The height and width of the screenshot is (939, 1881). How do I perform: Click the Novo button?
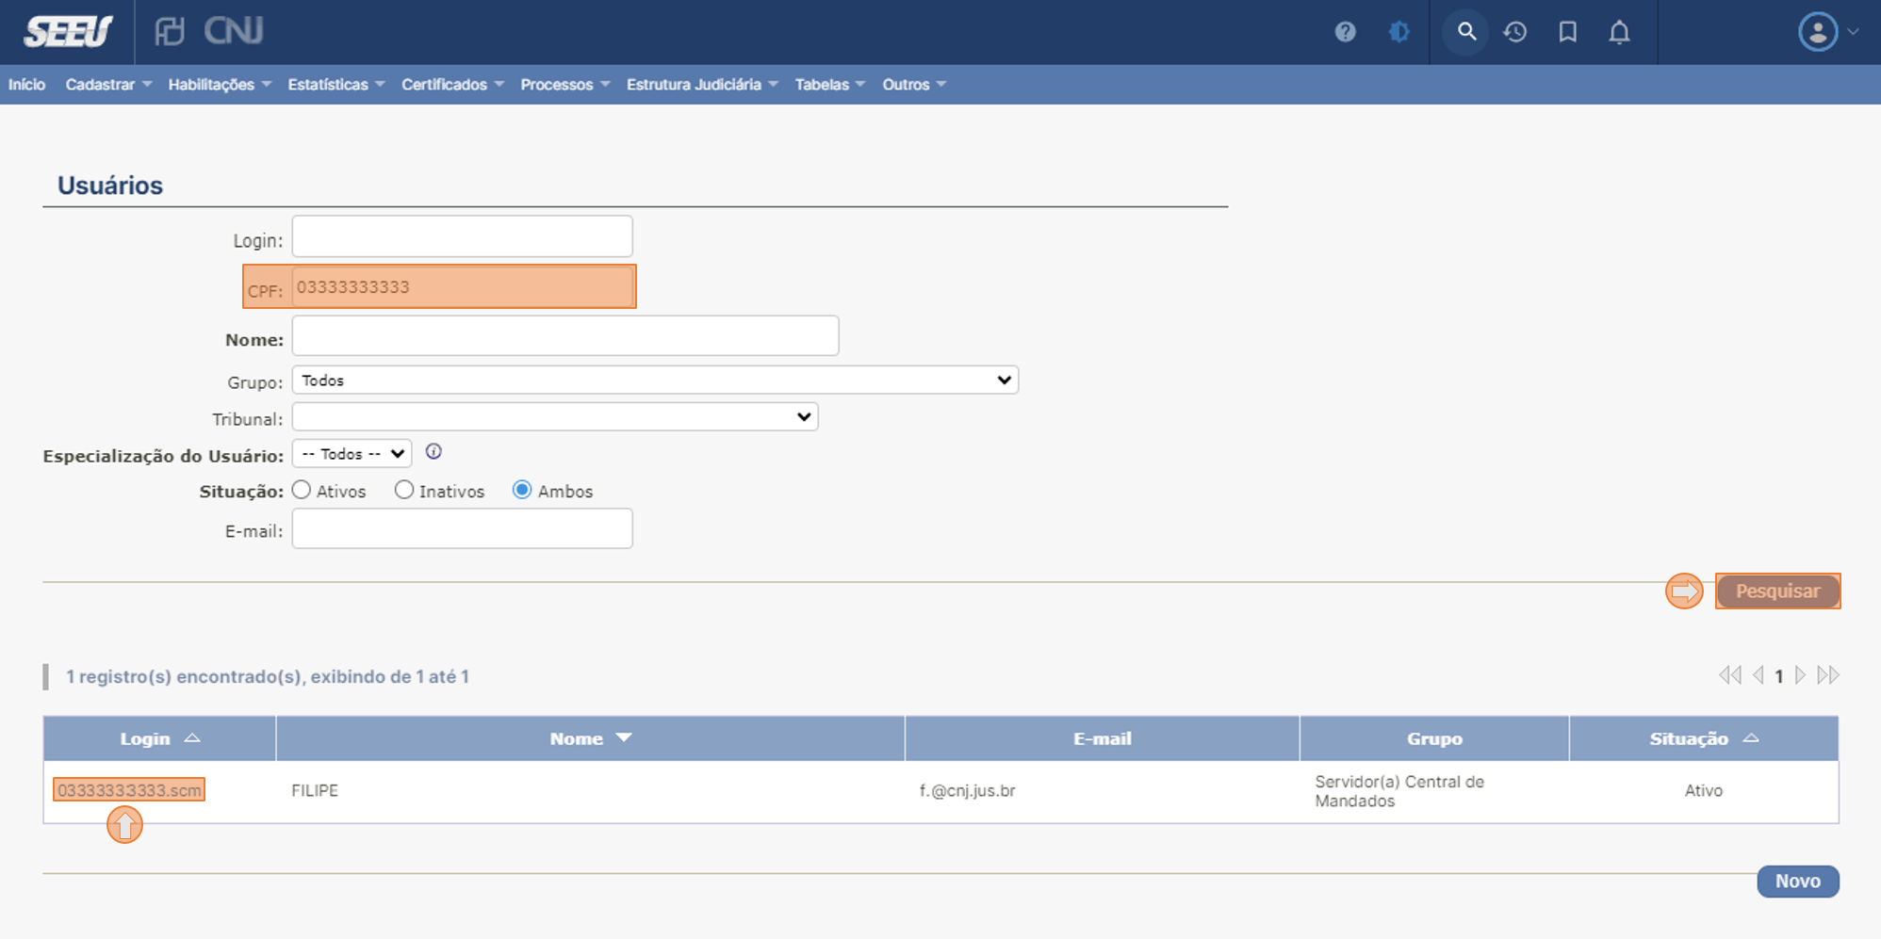point(1798,882)
